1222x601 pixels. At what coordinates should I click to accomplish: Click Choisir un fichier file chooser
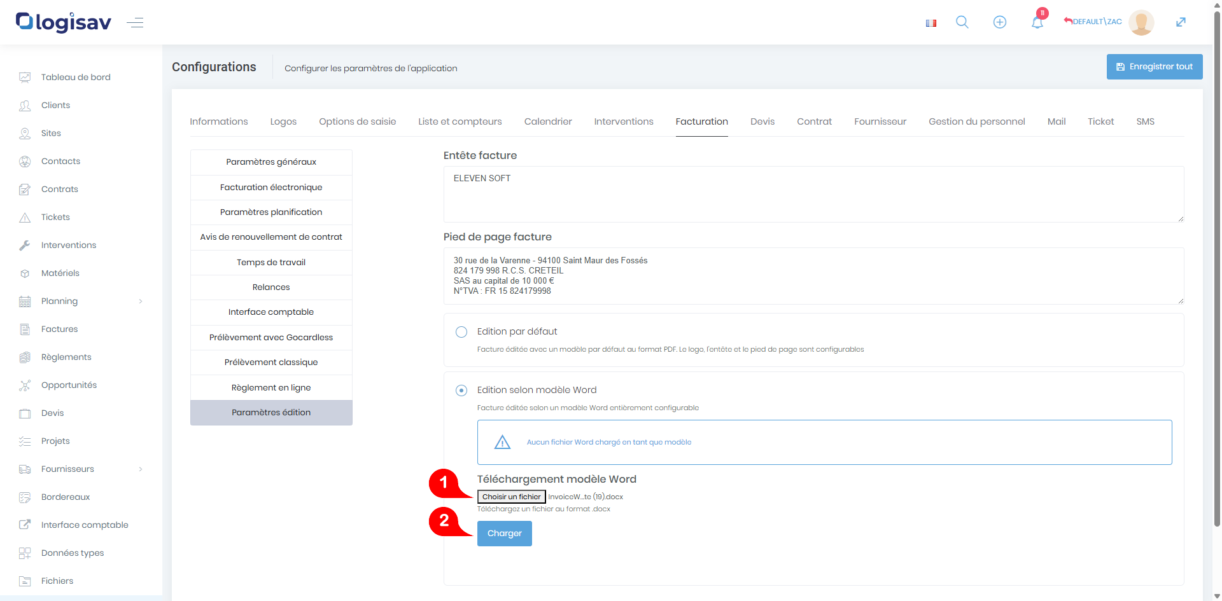(x=511, y=497)
